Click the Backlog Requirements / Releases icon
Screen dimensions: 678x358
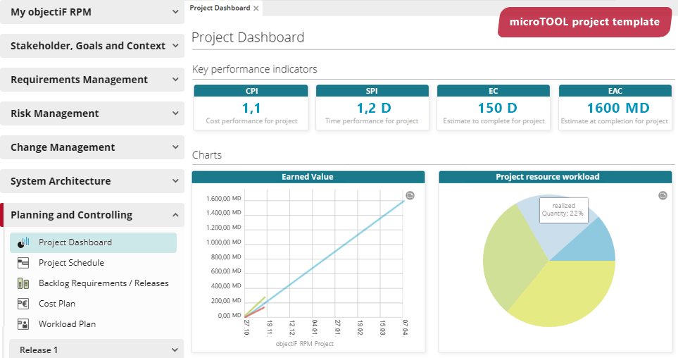(24, 283)
